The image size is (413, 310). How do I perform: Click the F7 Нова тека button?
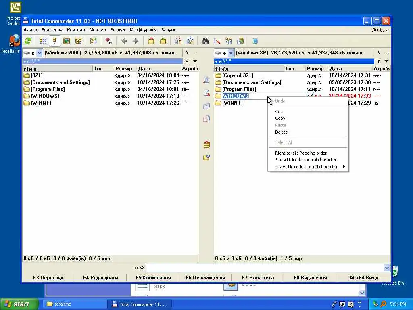tap(258, 278)
